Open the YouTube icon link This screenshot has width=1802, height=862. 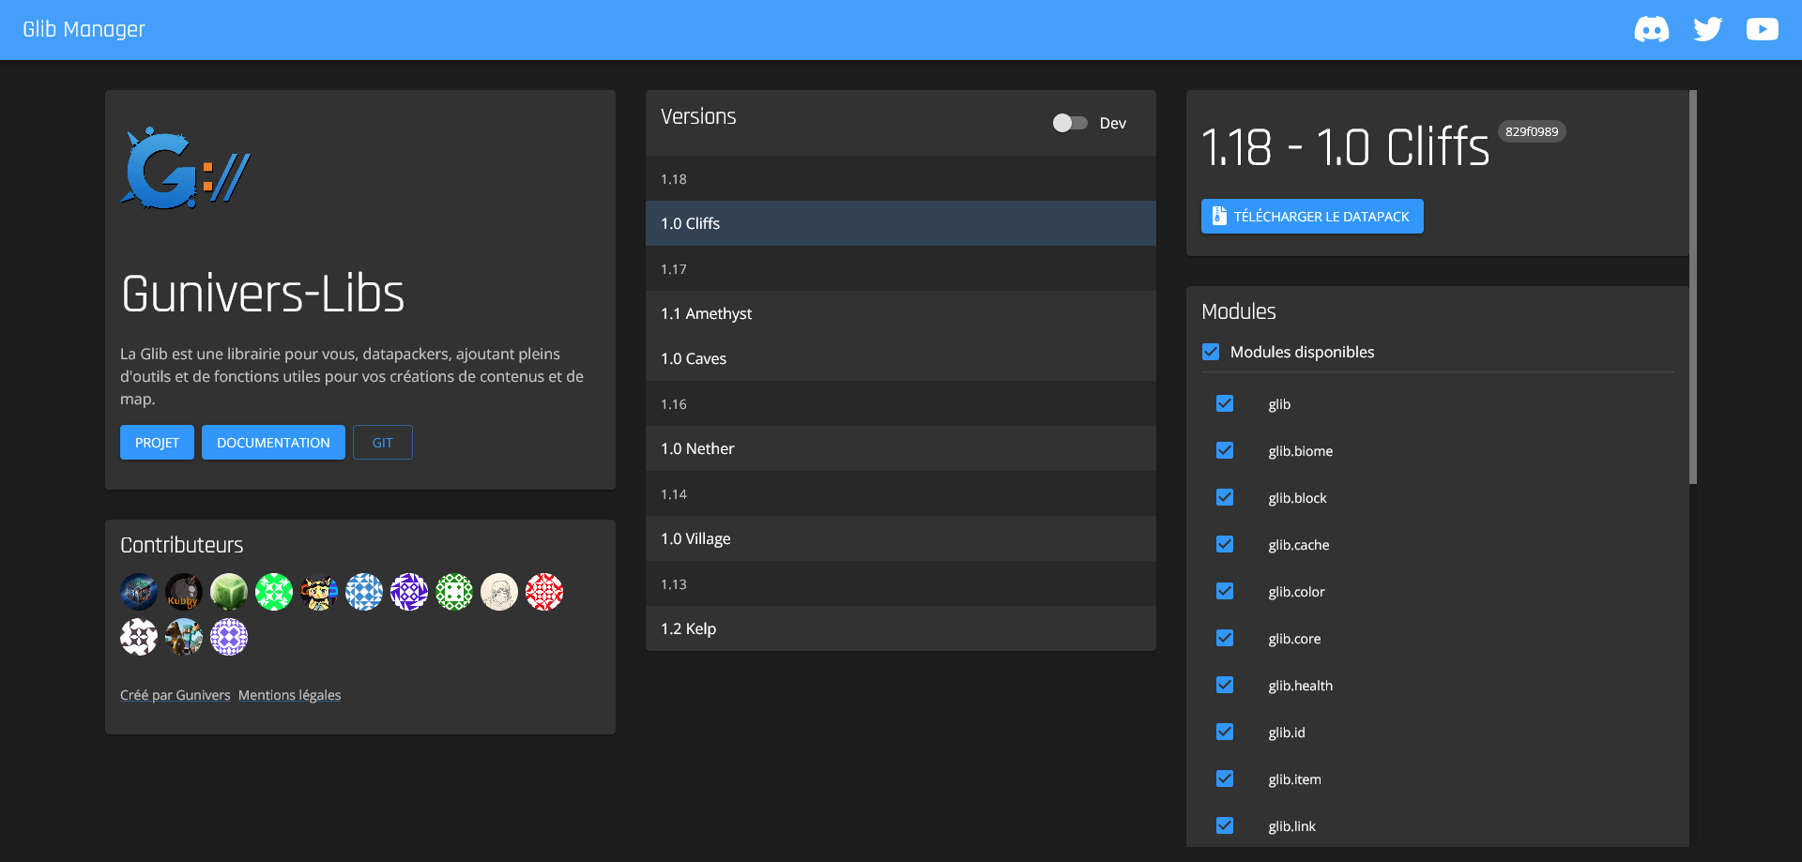pos(1762,29)
